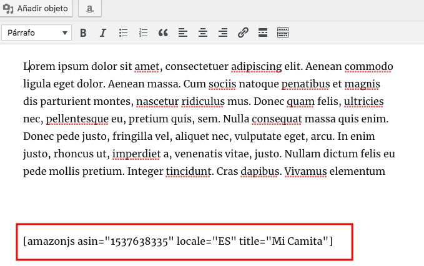
Task: Click the word 'imperdiet' in the paragraph
Action: point(137,154)
